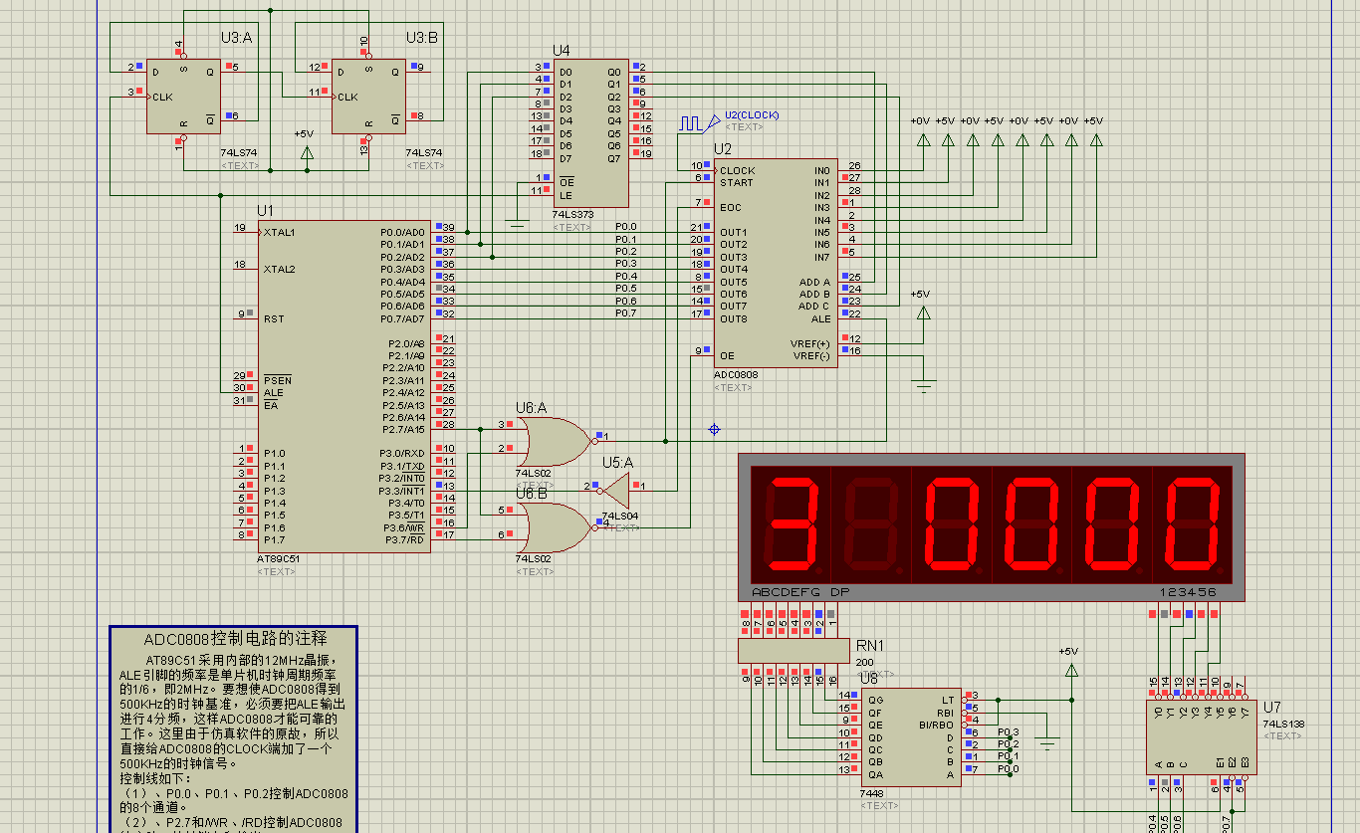Click the XTAL2 pin label on U1

280,269
